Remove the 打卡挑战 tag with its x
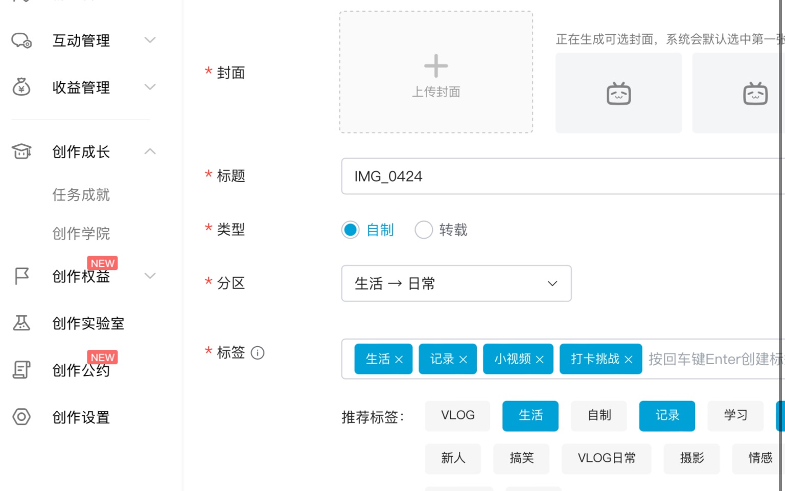785x491 pixels. point(629,360)
